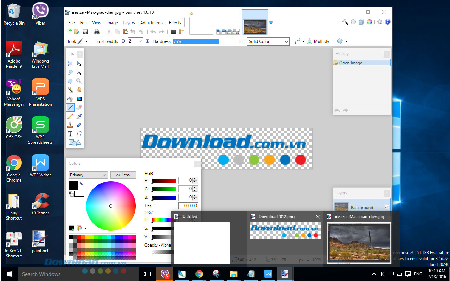Select the Rectangle Select tool
This screenshot has width=450, height=281.
[70, 64]
